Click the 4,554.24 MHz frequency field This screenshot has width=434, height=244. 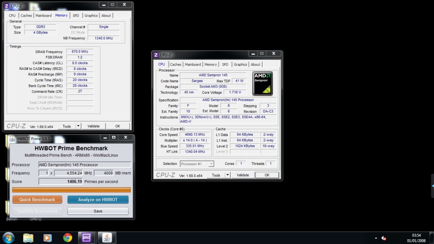point(68,173)
